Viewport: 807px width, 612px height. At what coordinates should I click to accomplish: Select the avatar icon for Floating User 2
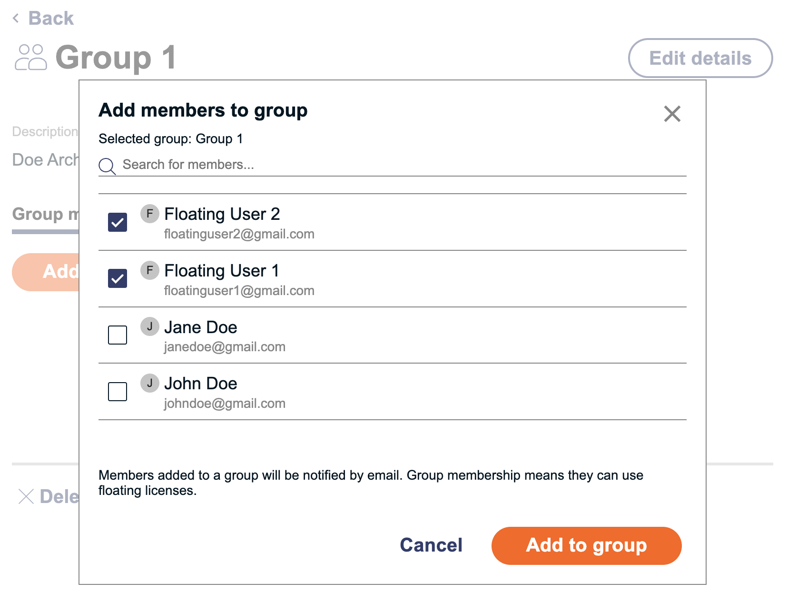pos(149,214)
